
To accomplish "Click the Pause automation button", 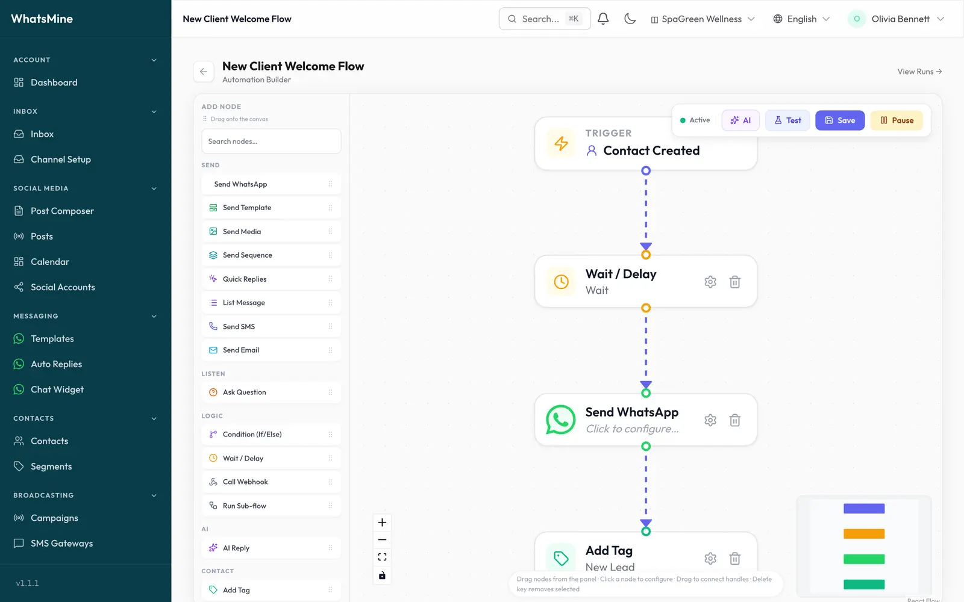I will coord(897,120).
